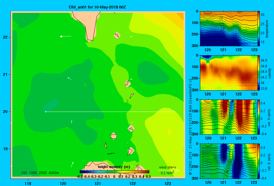Screen dimensions: 274x186
Task: Click the salinity color scale bar
Action: click(259, 73)
